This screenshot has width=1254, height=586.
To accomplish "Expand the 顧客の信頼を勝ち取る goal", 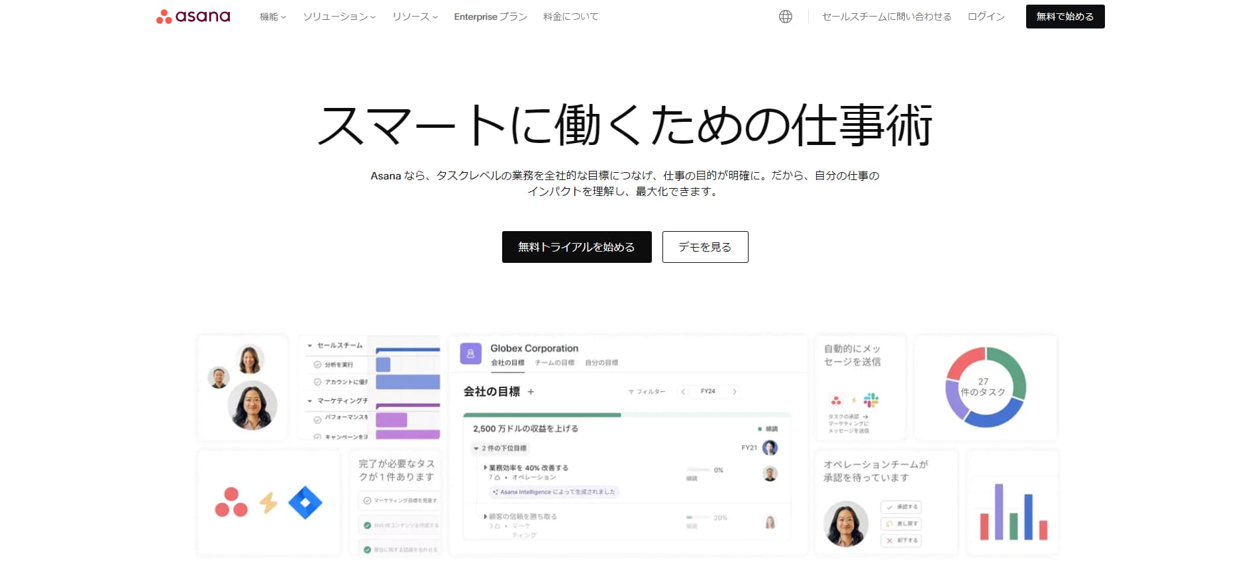I will coord(486,516).
